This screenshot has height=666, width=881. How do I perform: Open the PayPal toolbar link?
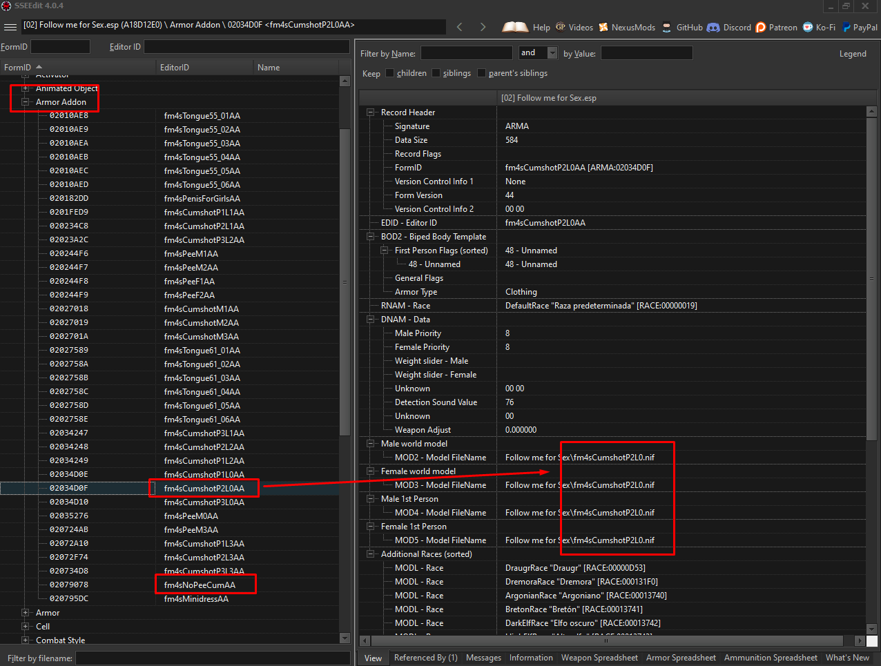pyautogui.click(x=860, y=27)
